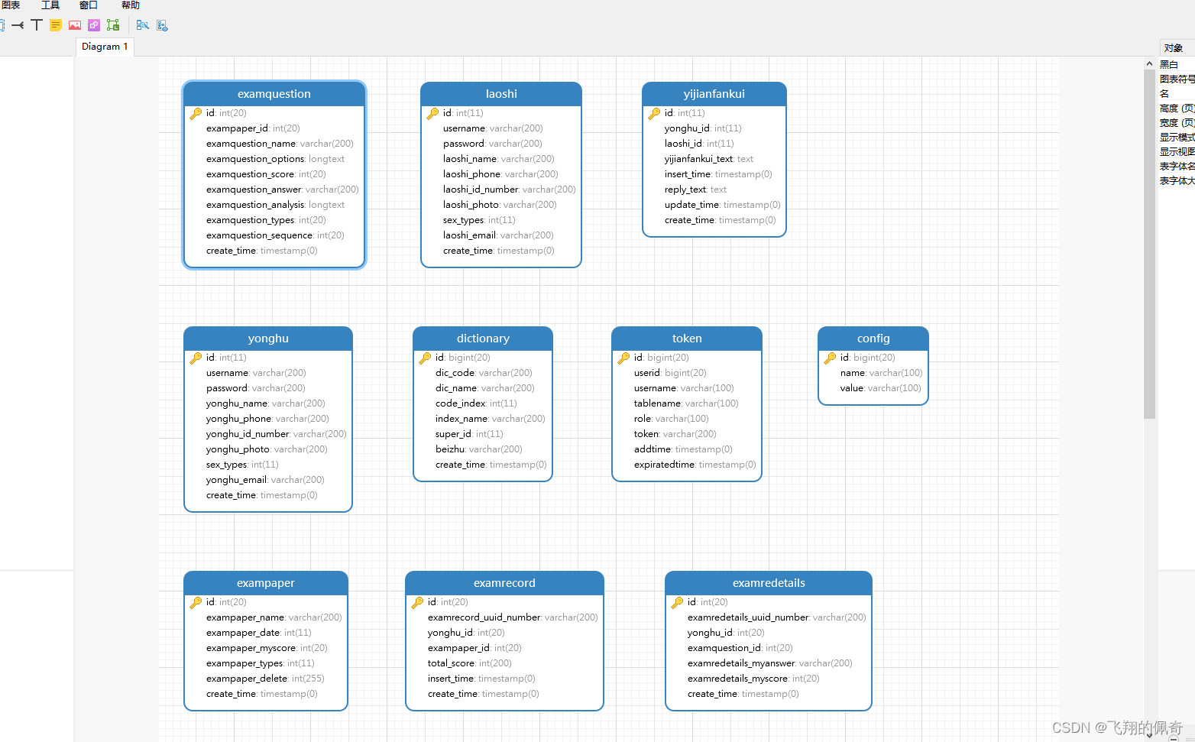The image size is (1195, 742).
Task: Select the purple shape tool
Action: tap(94, 25)
